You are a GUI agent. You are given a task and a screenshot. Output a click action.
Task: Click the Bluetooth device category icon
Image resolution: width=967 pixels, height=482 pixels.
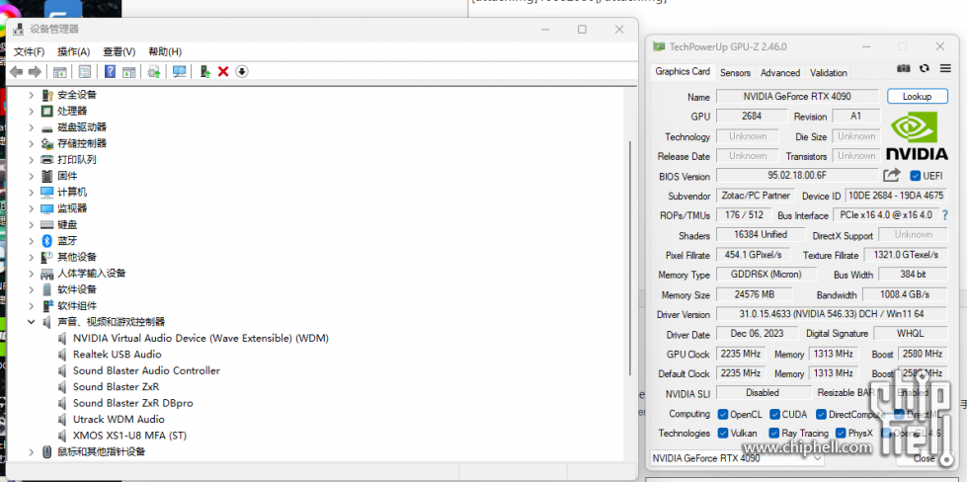46,240
